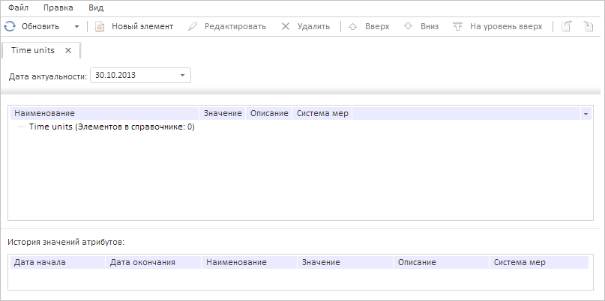Click the Обновить refresh icon
The height and width of the screenshot is (301, 605).
click(x=10, y=26)
